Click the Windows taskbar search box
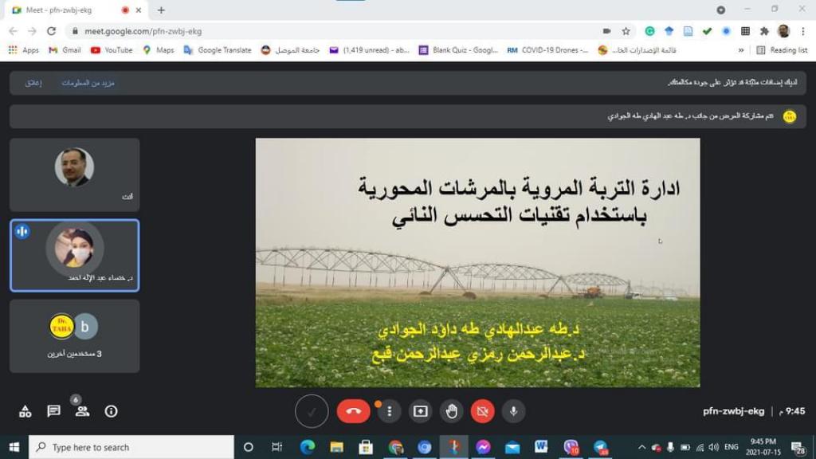 [x=131, y=447]
